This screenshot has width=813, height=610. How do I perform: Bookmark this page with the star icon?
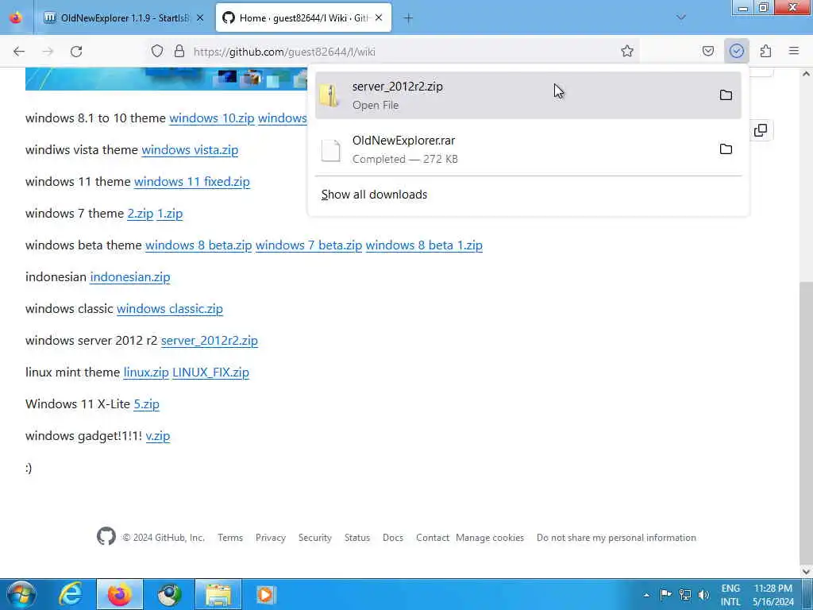click(627, 52)
